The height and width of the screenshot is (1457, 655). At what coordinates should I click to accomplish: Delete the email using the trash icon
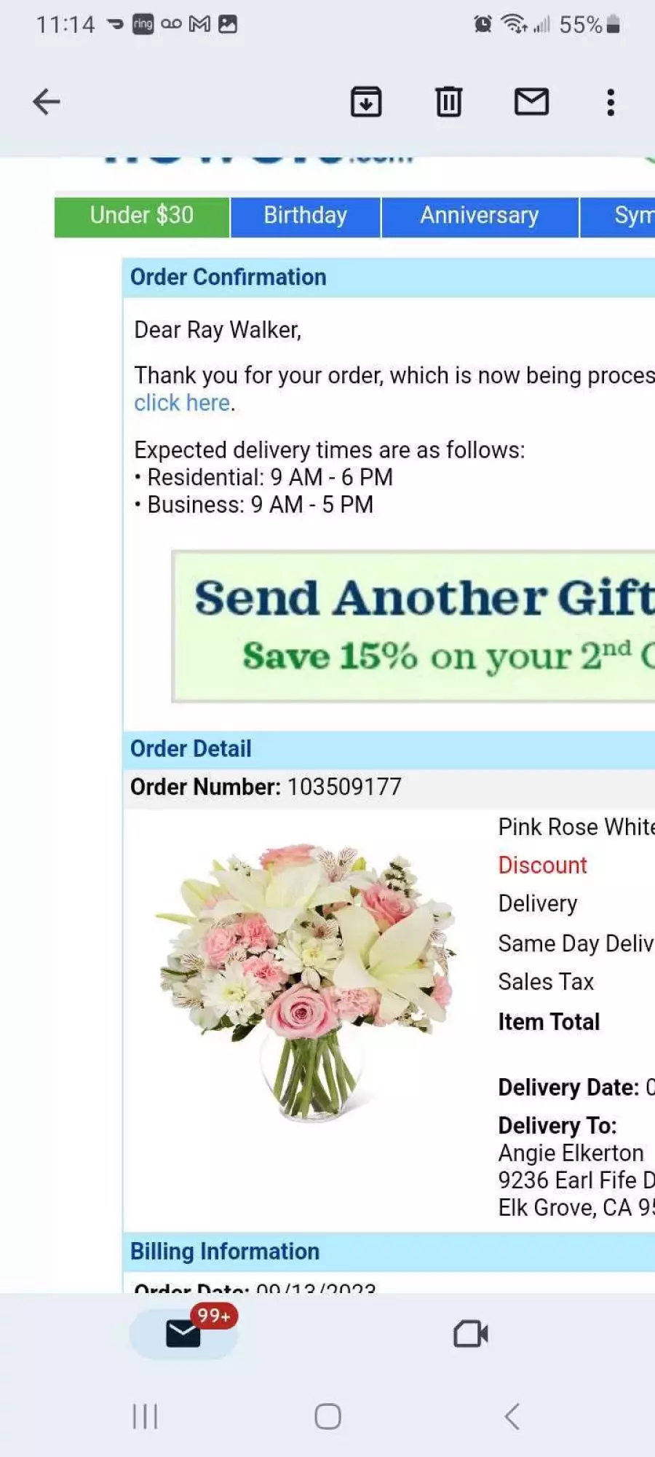(x=449, y=102)
